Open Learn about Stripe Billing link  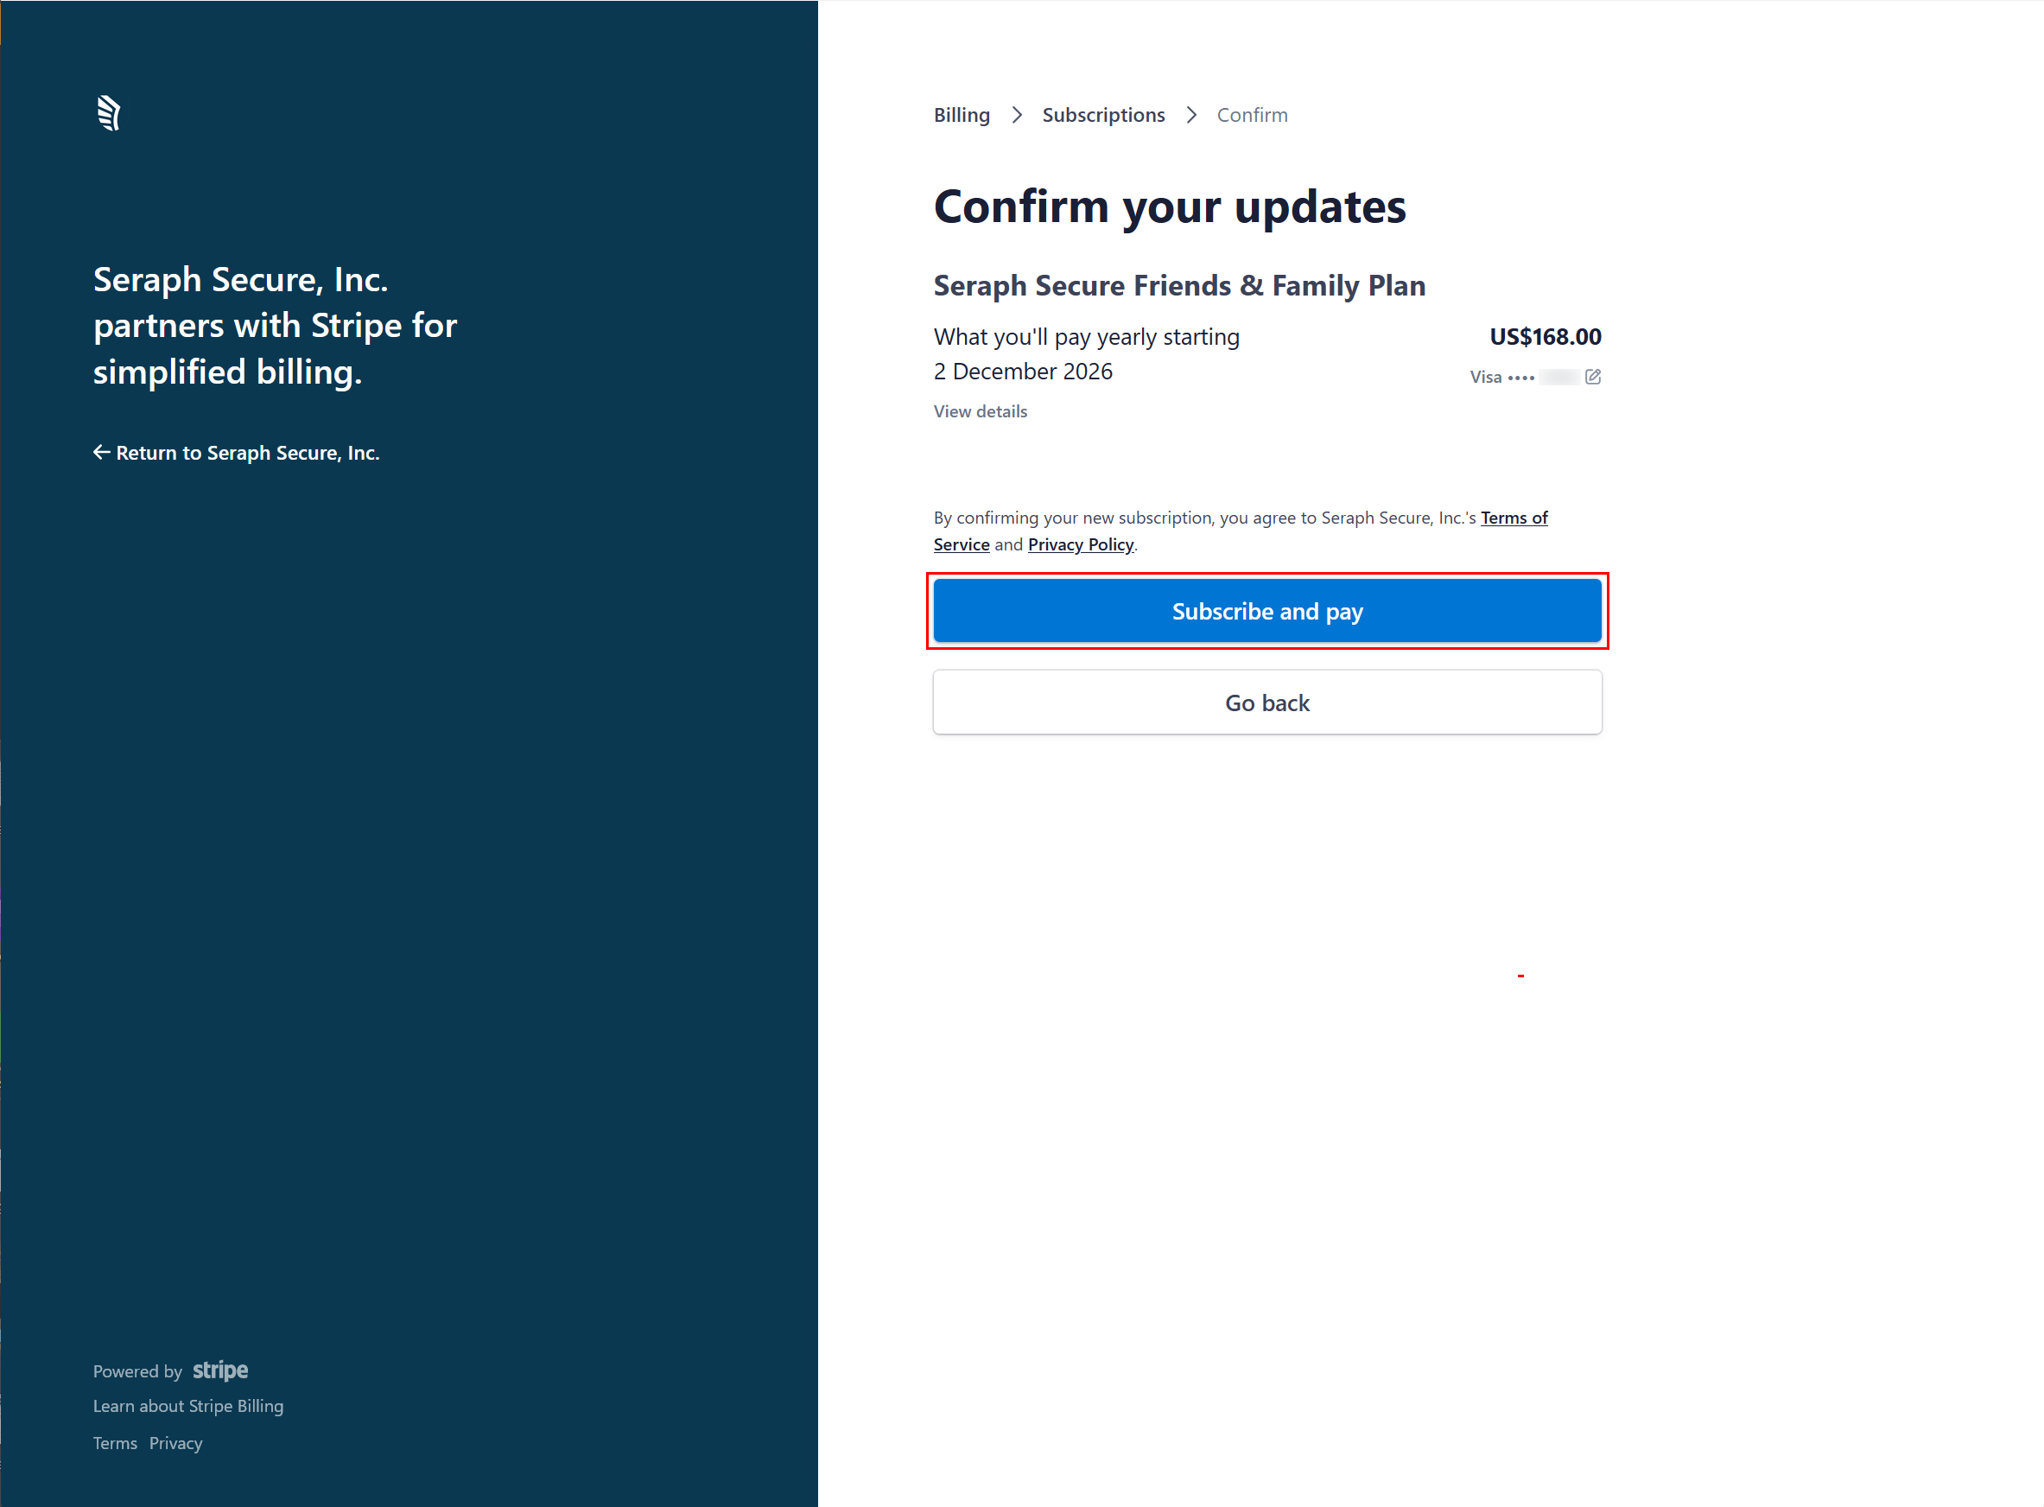pos(187,1406)
